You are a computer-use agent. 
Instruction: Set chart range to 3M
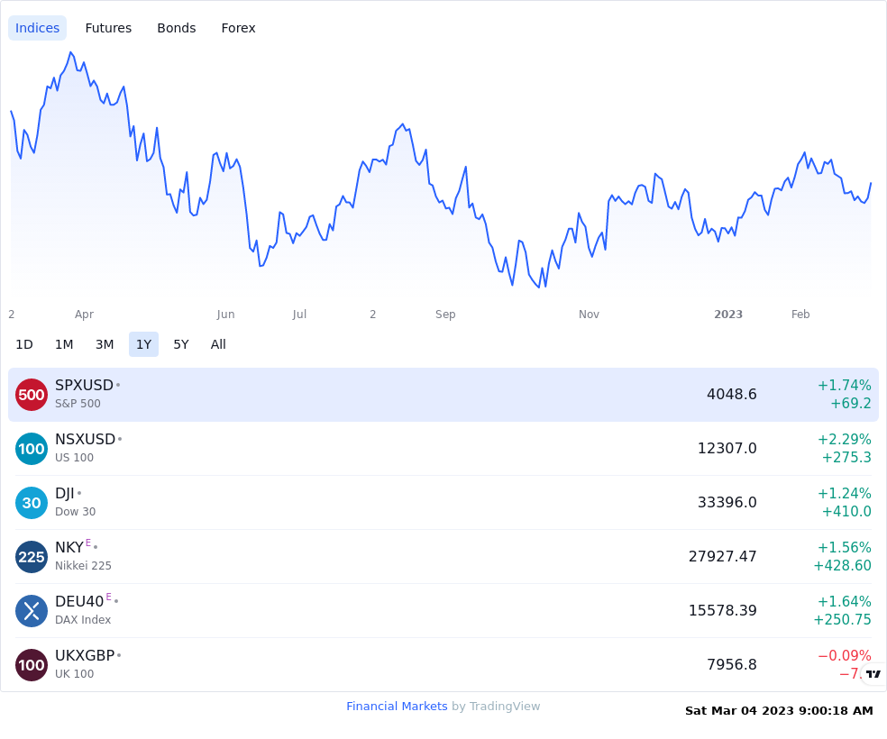pyautogui.click(x=105, y=344)
